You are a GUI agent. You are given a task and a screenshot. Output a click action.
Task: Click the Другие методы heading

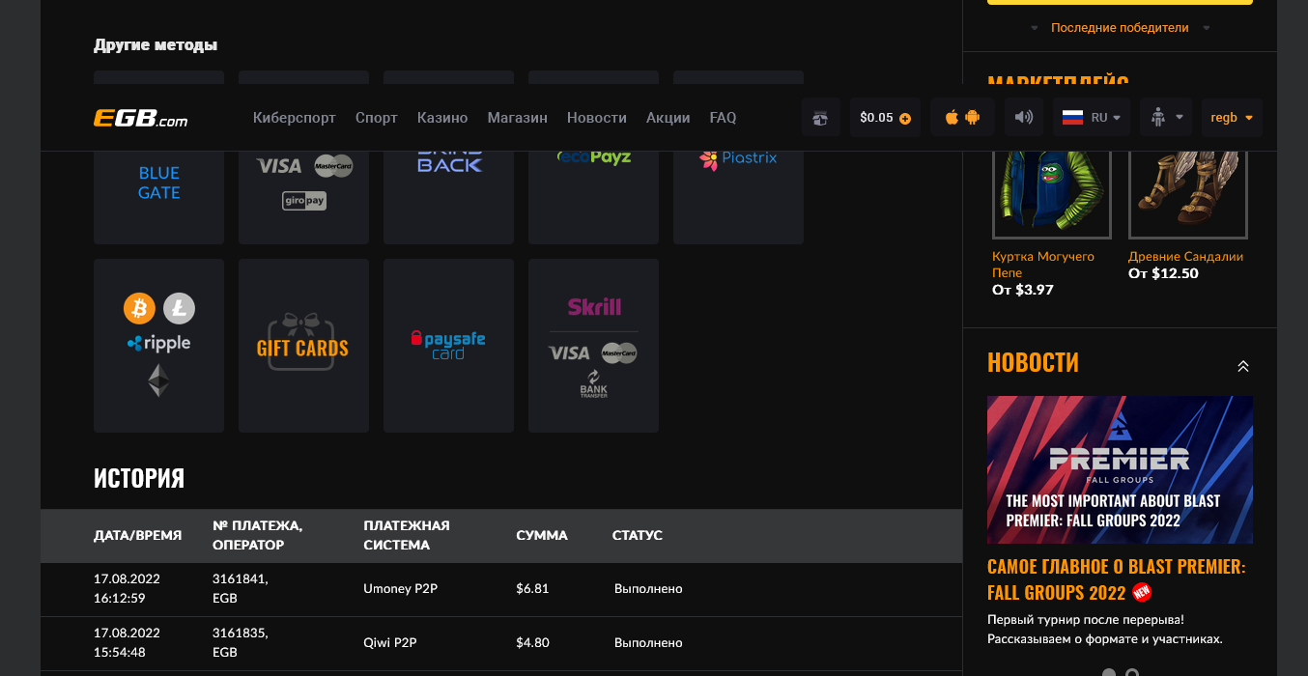(x=156, y=44)
